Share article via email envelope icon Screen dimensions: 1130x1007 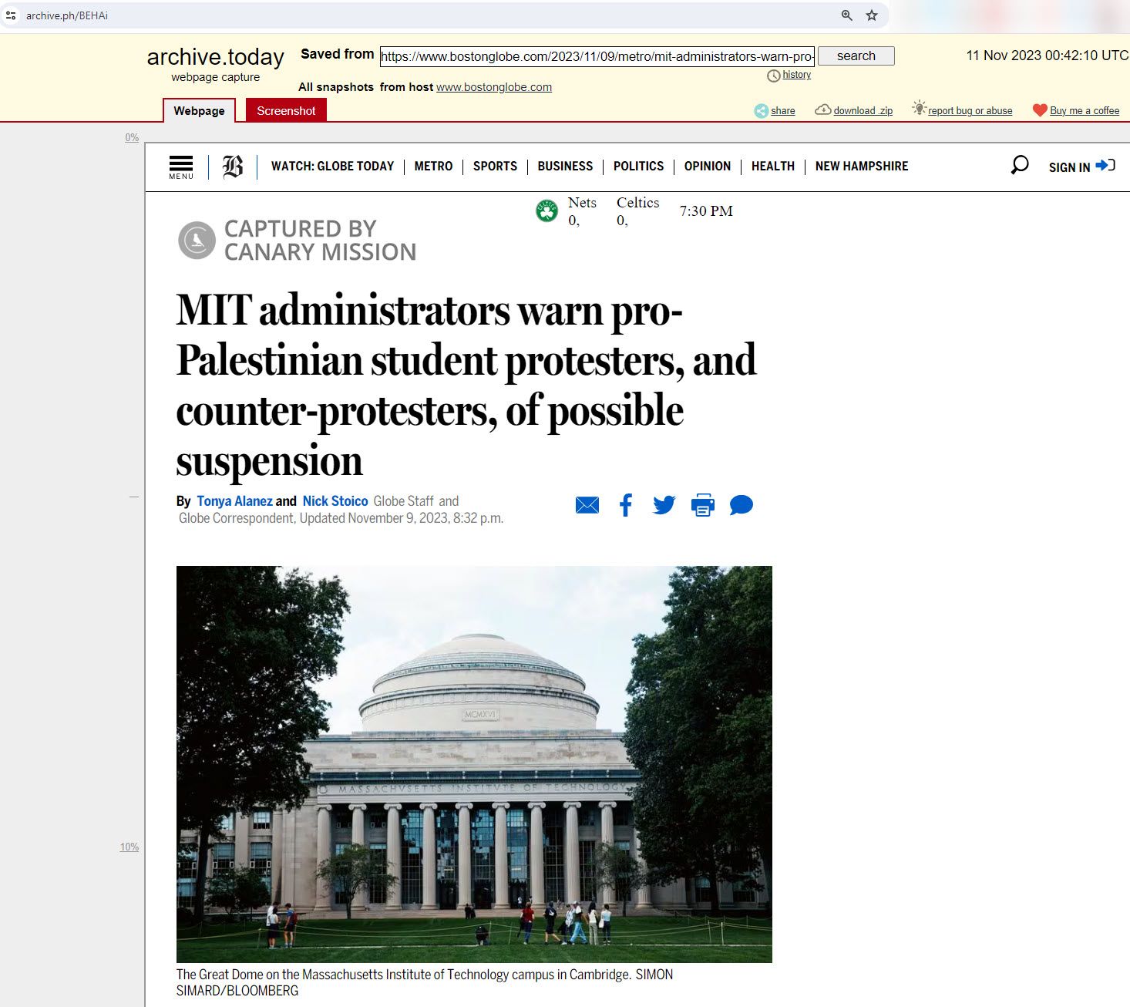click(x=587, y=506)
